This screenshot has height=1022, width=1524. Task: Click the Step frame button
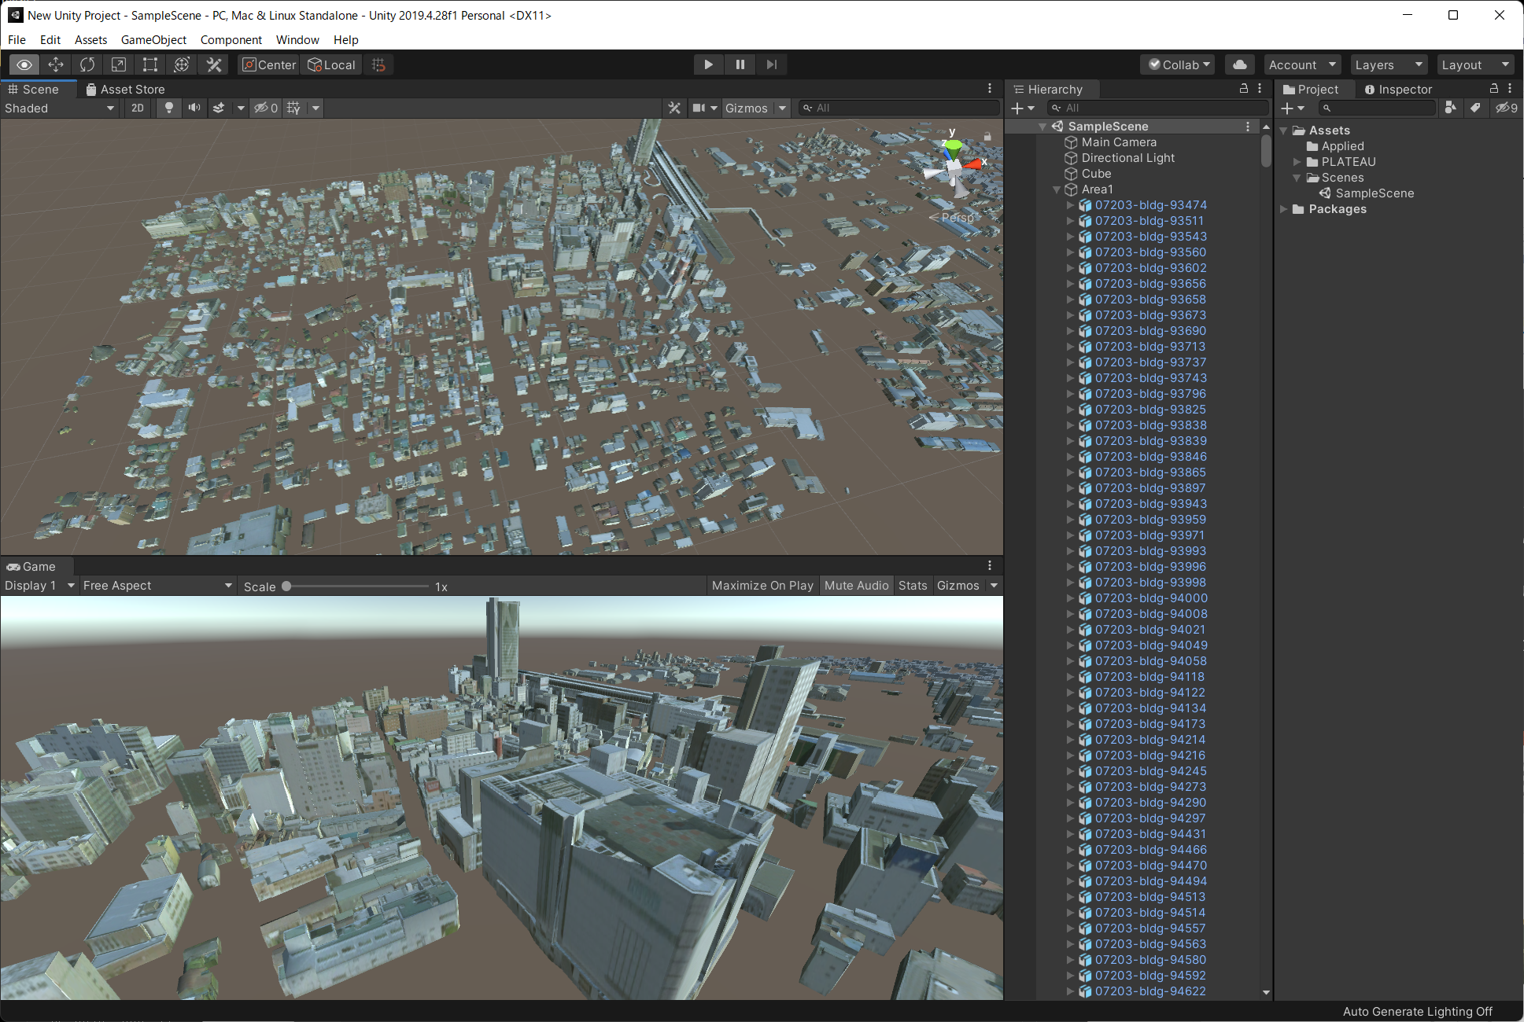click(771, 64)
